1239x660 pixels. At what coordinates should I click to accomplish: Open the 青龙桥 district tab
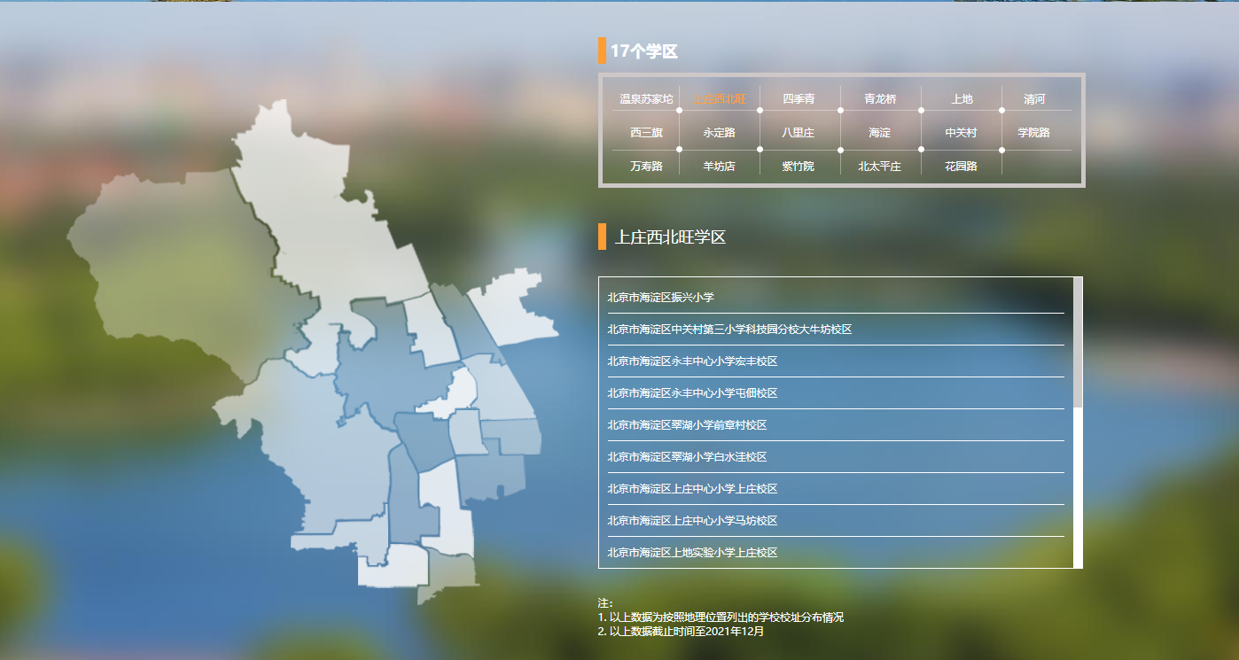880,99
